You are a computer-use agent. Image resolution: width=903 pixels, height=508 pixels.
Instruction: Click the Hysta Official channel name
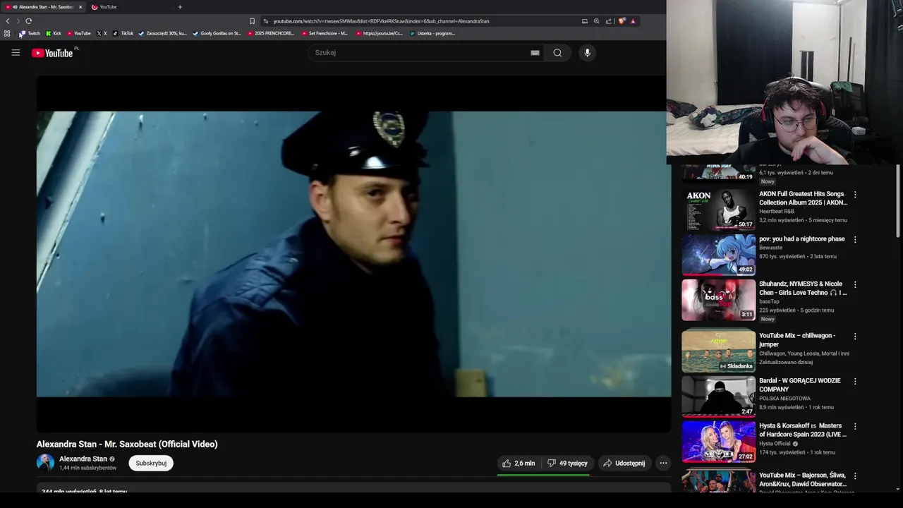click(775, 444)
